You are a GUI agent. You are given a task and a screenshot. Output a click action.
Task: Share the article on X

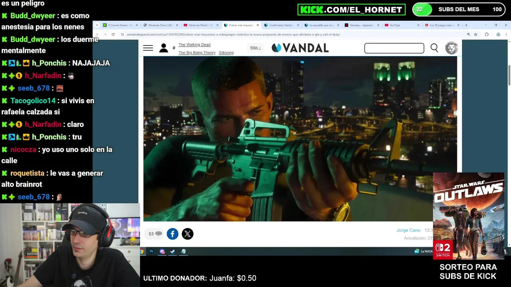pos(188,234)
